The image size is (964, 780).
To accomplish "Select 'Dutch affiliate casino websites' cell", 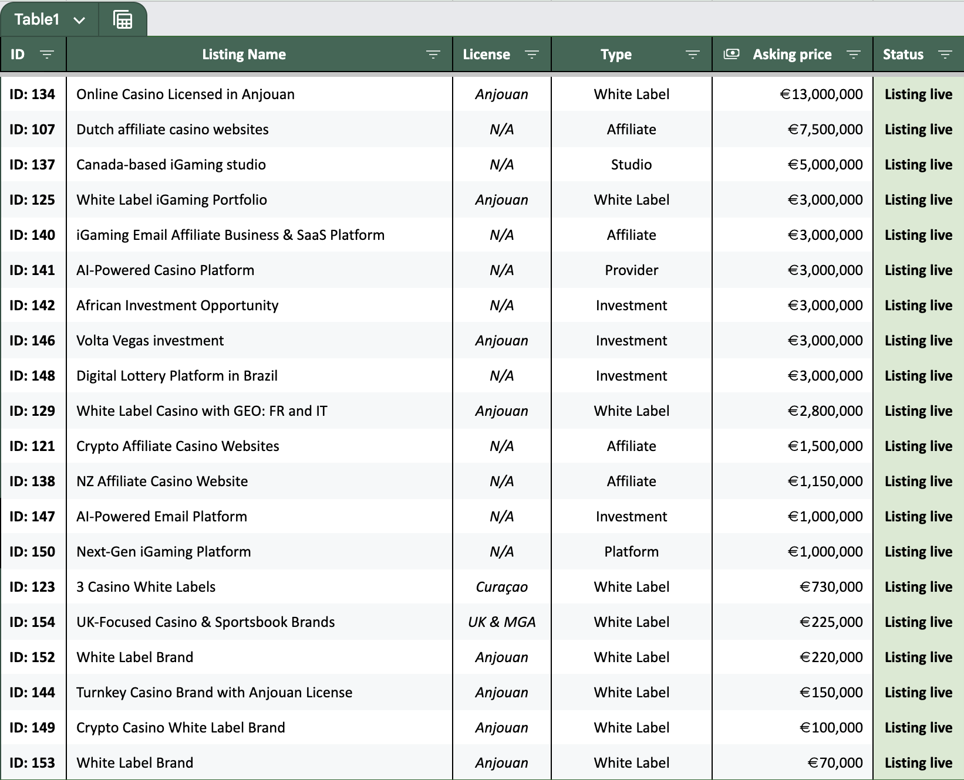I will (259, 130).
